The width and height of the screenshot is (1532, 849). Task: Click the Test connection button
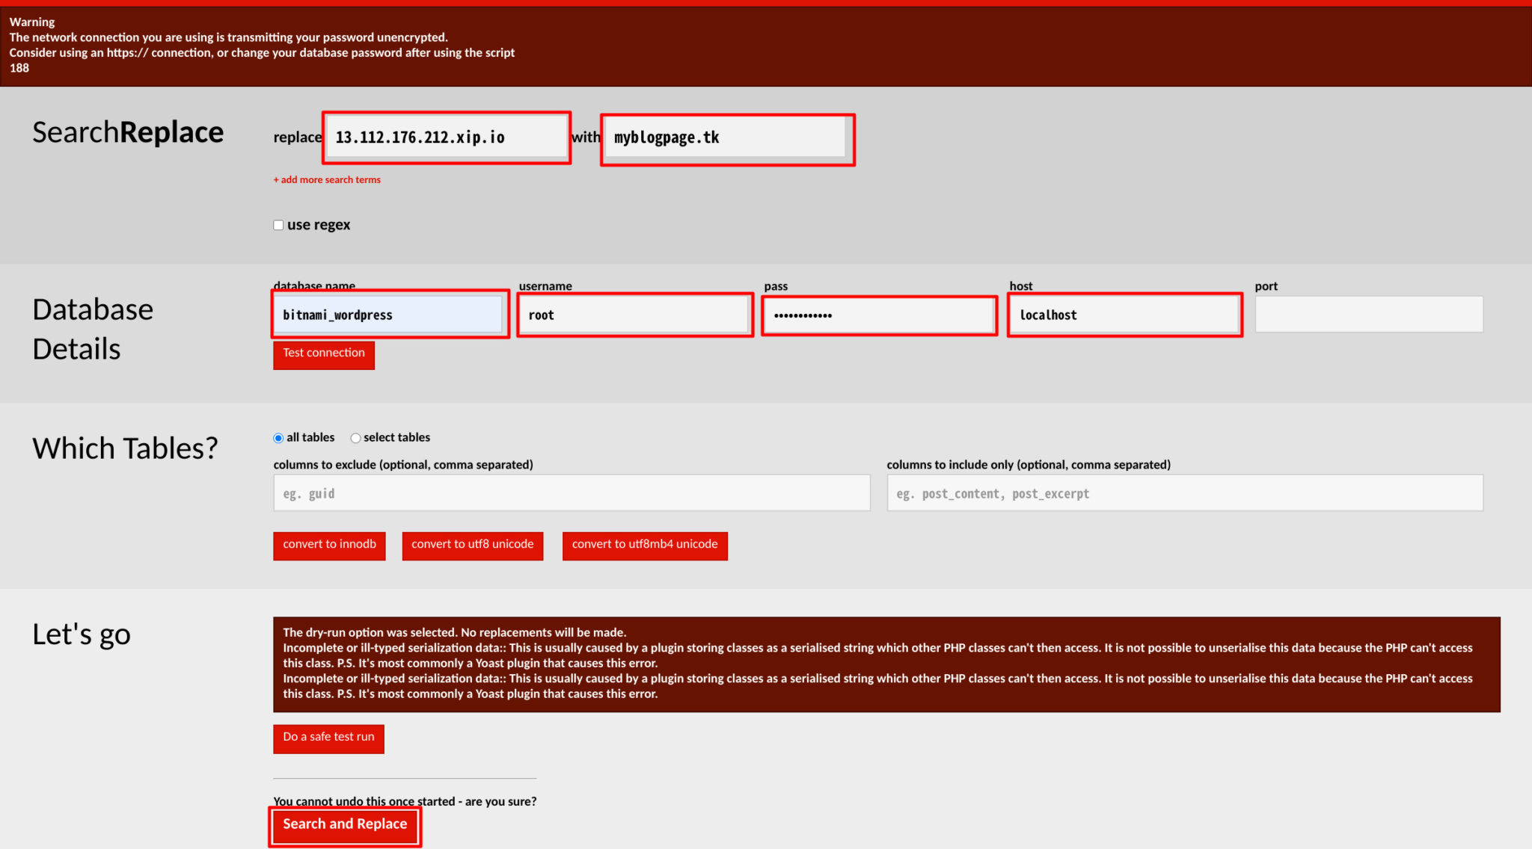tap(323, 354)
